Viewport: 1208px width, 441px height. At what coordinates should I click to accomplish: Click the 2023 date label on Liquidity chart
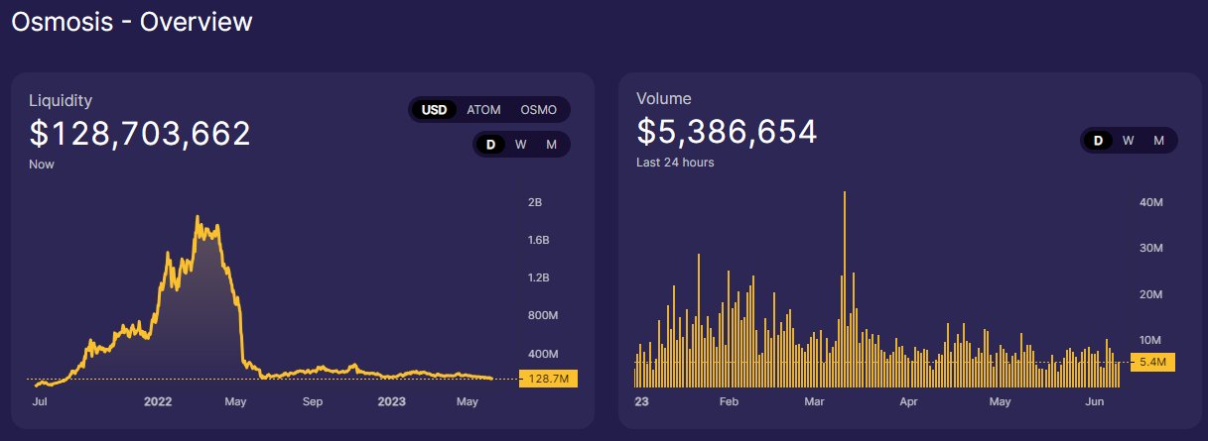coord(391,401)
